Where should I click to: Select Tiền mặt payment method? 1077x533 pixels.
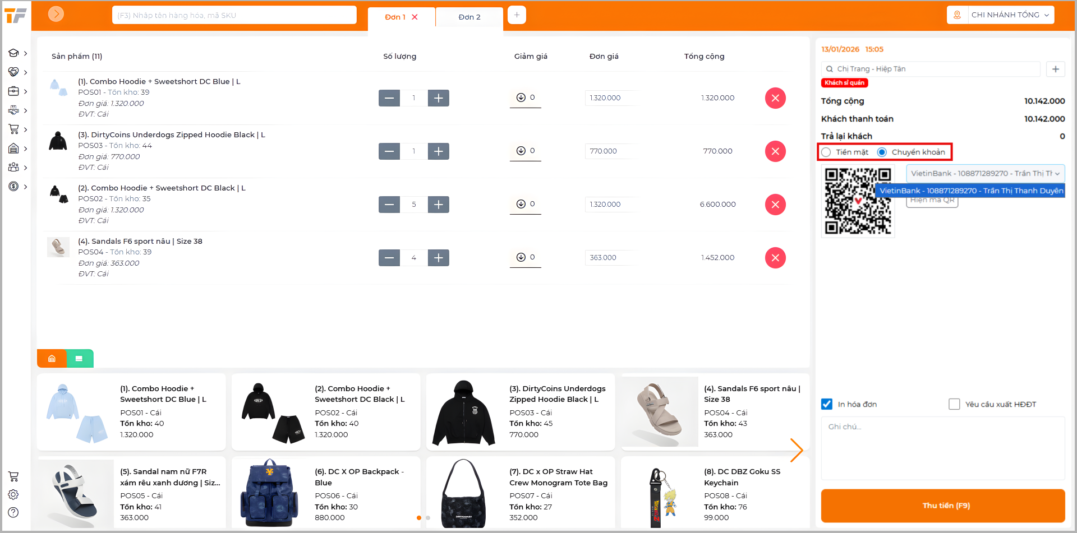[x=826, y=152]
